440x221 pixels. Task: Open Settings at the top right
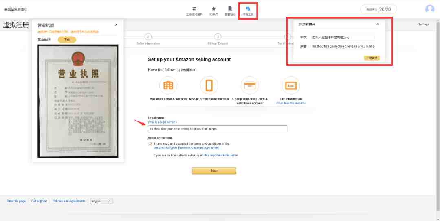[424, 24]
